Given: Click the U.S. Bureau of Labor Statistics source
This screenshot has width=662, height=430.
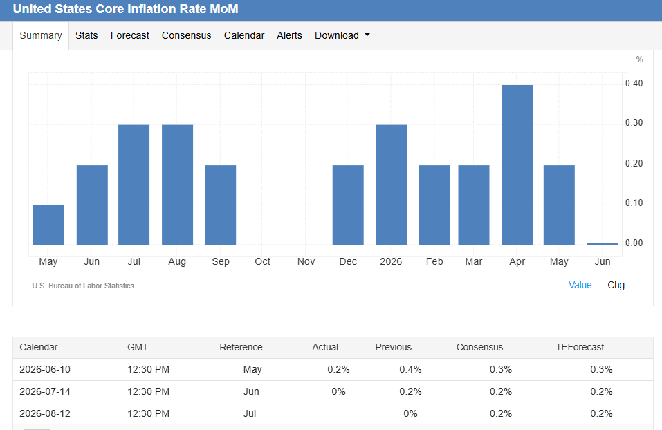Looking at the screenshot, I should pos(83,286).
